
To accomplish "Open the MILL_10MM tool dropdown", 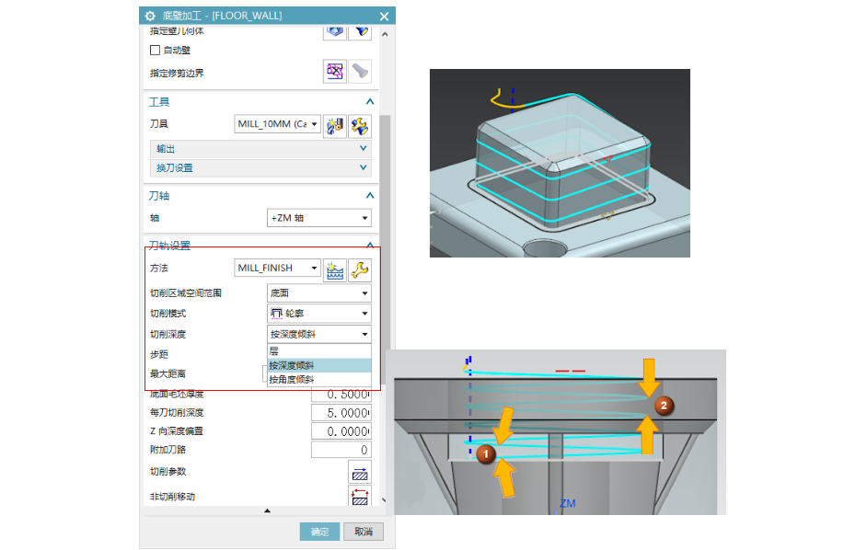I will (x=278, y=124).
